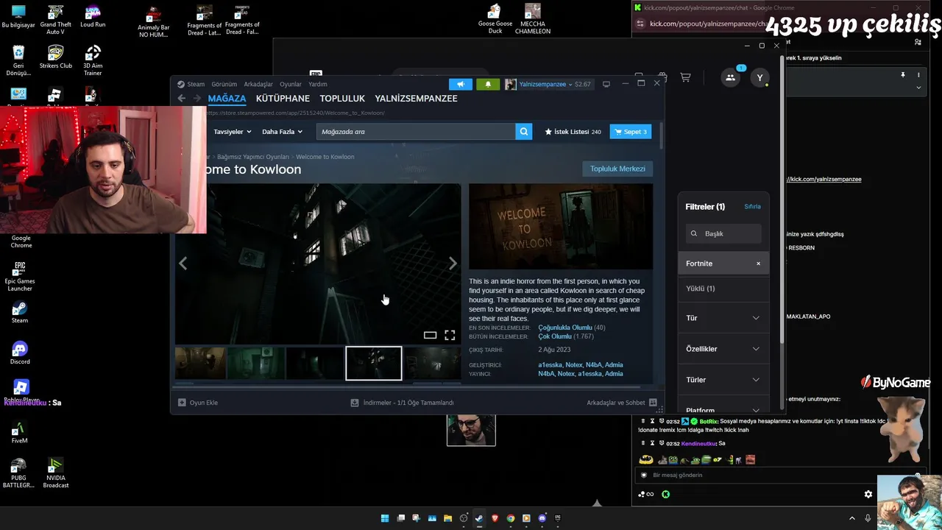Open the Arkadaşlar menu
Viewport: 942px width, 530px height.
tap(258, 84)
